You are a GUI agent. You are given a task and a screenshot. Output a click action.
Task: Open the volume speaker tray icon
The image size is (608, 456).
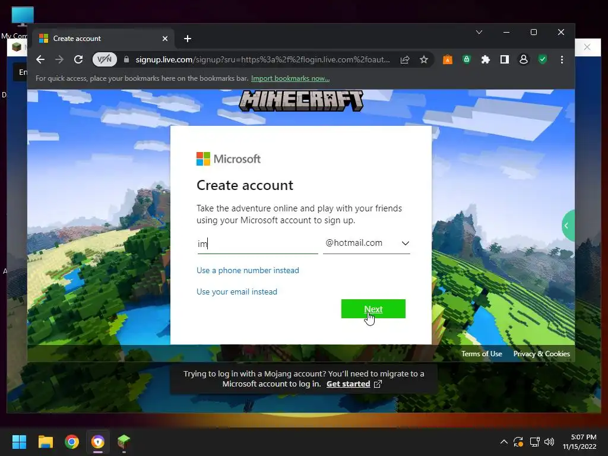click(549, 442)
